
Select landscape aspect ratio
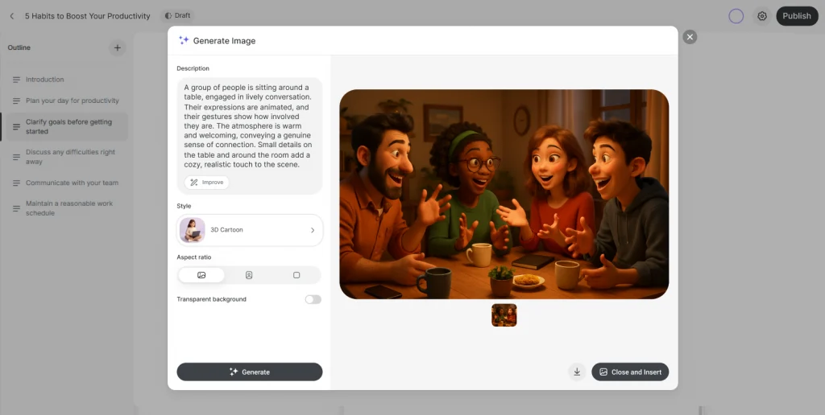pyautogui.click(x=201, y=275)
